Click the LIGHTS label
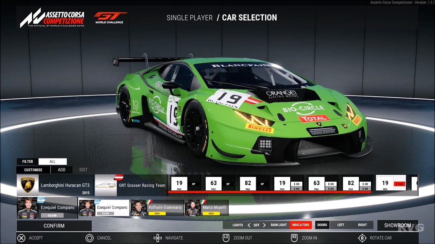Viewport: 435px width, 244px height. coord(238,225)
